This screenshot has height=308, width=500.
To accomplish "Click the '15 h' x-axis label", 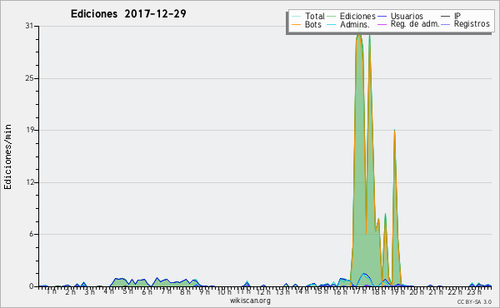I will [x=321, y=291].
